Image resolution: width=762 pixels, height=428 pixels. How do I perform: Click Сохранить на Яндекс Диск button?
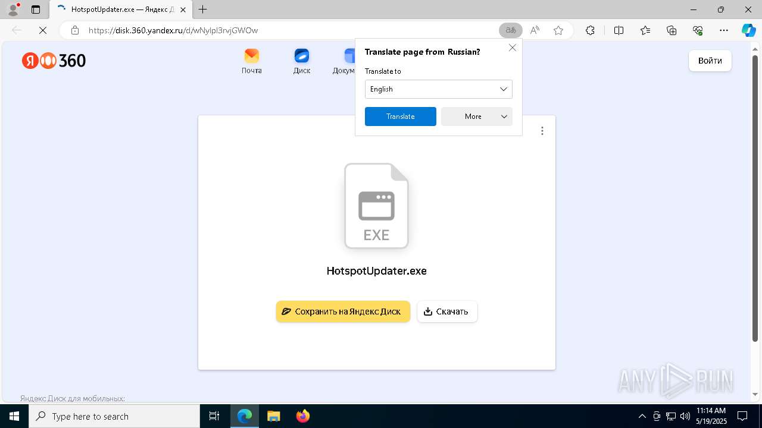[x=343, y=311]
